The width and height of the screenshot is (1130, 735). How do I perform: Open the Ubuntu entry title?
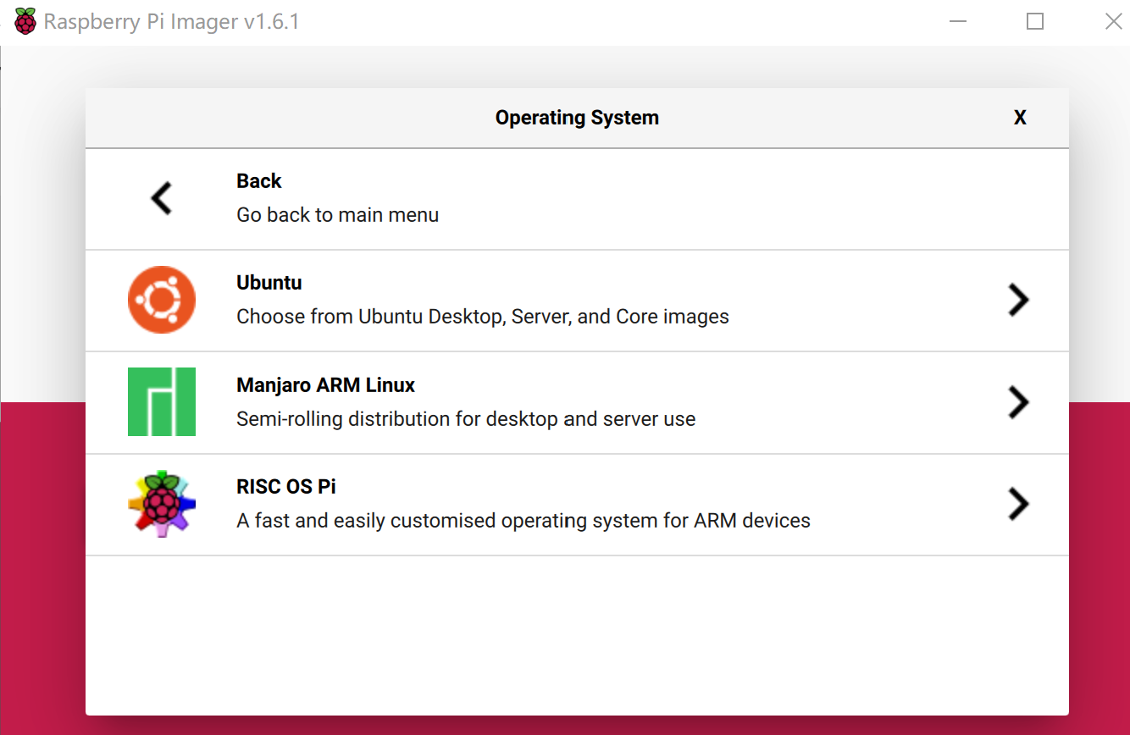click(269, 283)
